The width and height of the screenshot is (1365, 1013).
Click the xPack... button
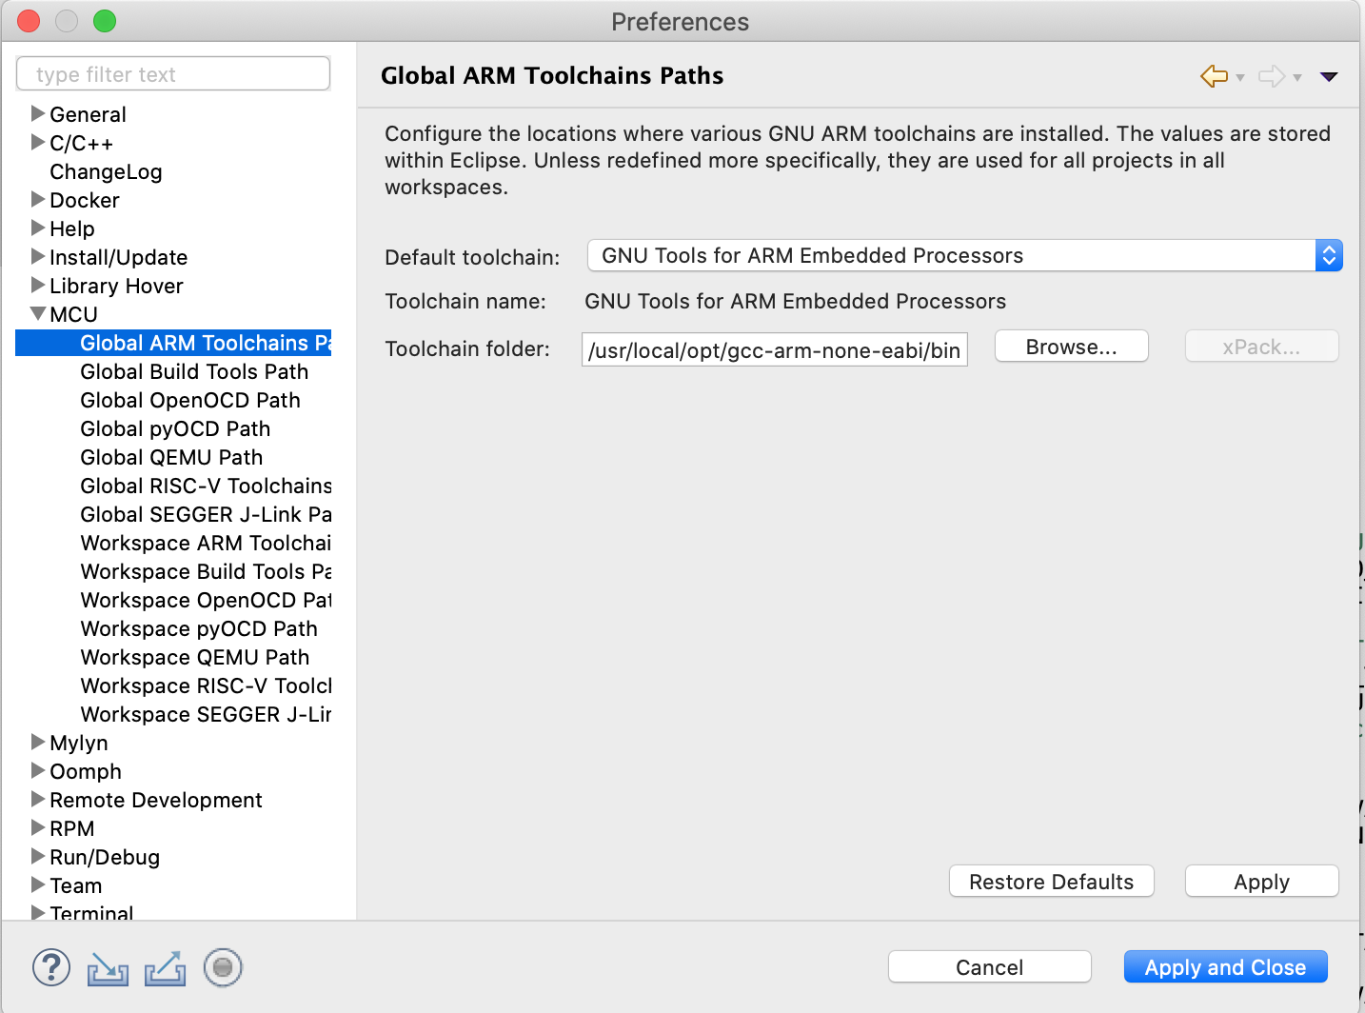click(1261, 347)
